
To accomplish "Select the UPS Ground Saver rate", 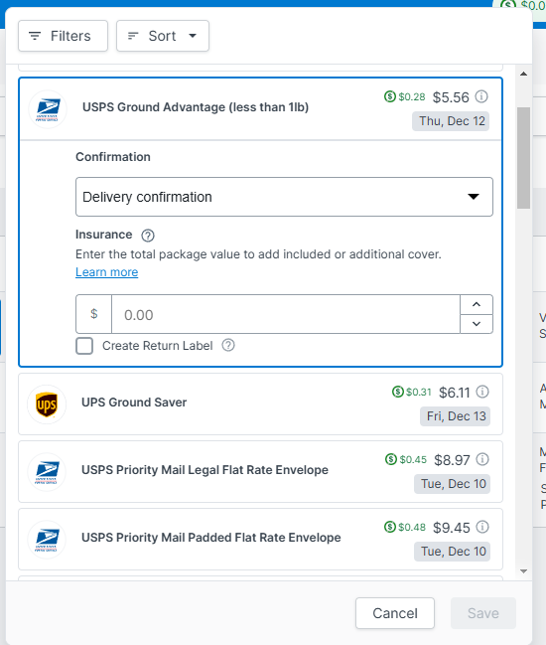I will (260, 403).
